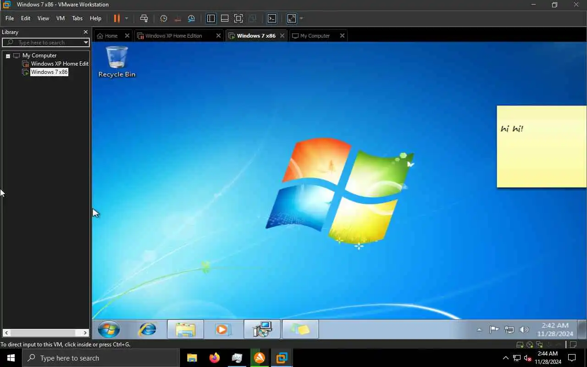Open the Edit menu
This screenshot has width=587, height=367.
click(x=26, y=18)
